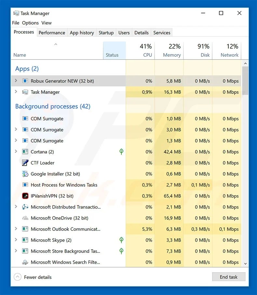This screenshot has width=257, height=295.
Task: Select the Processes tab
Action: pyautogui.click(x=24, y=32)
